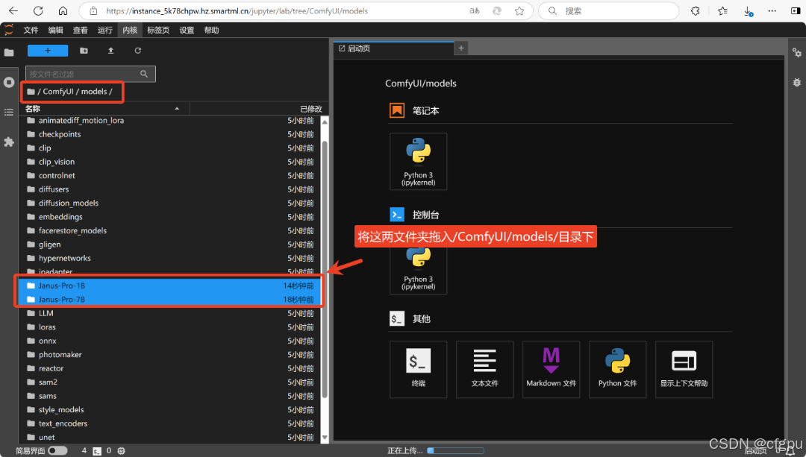Image resolution: width=806 pixels, height=457 pixels.
Task: Open the file browser sidebar icon
Action: click(9, 52)
